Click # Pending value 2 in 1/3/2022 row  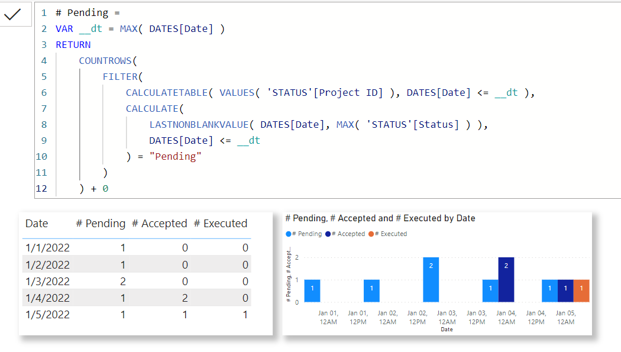coord(123,282)
